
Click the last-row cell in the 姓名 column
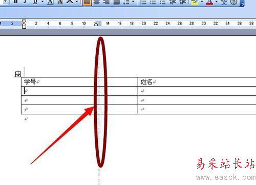[x=197, y=109]
